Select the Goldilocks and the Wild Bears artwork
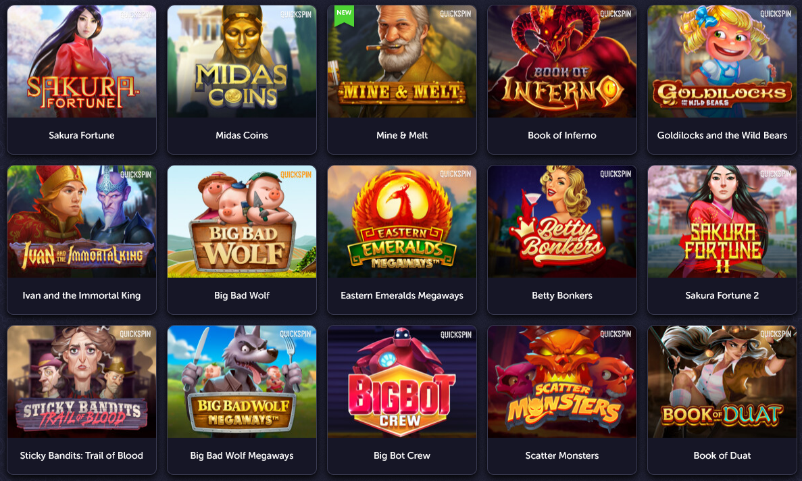The height and width of the screenshot is (481, 802). tap(722, 61)
